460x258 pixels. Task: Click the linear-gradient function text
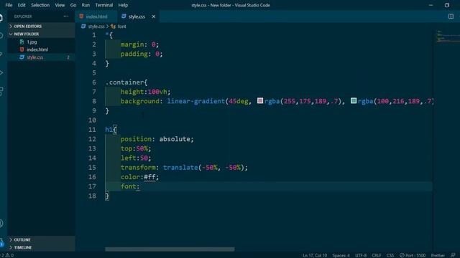(x=196, y=101)
